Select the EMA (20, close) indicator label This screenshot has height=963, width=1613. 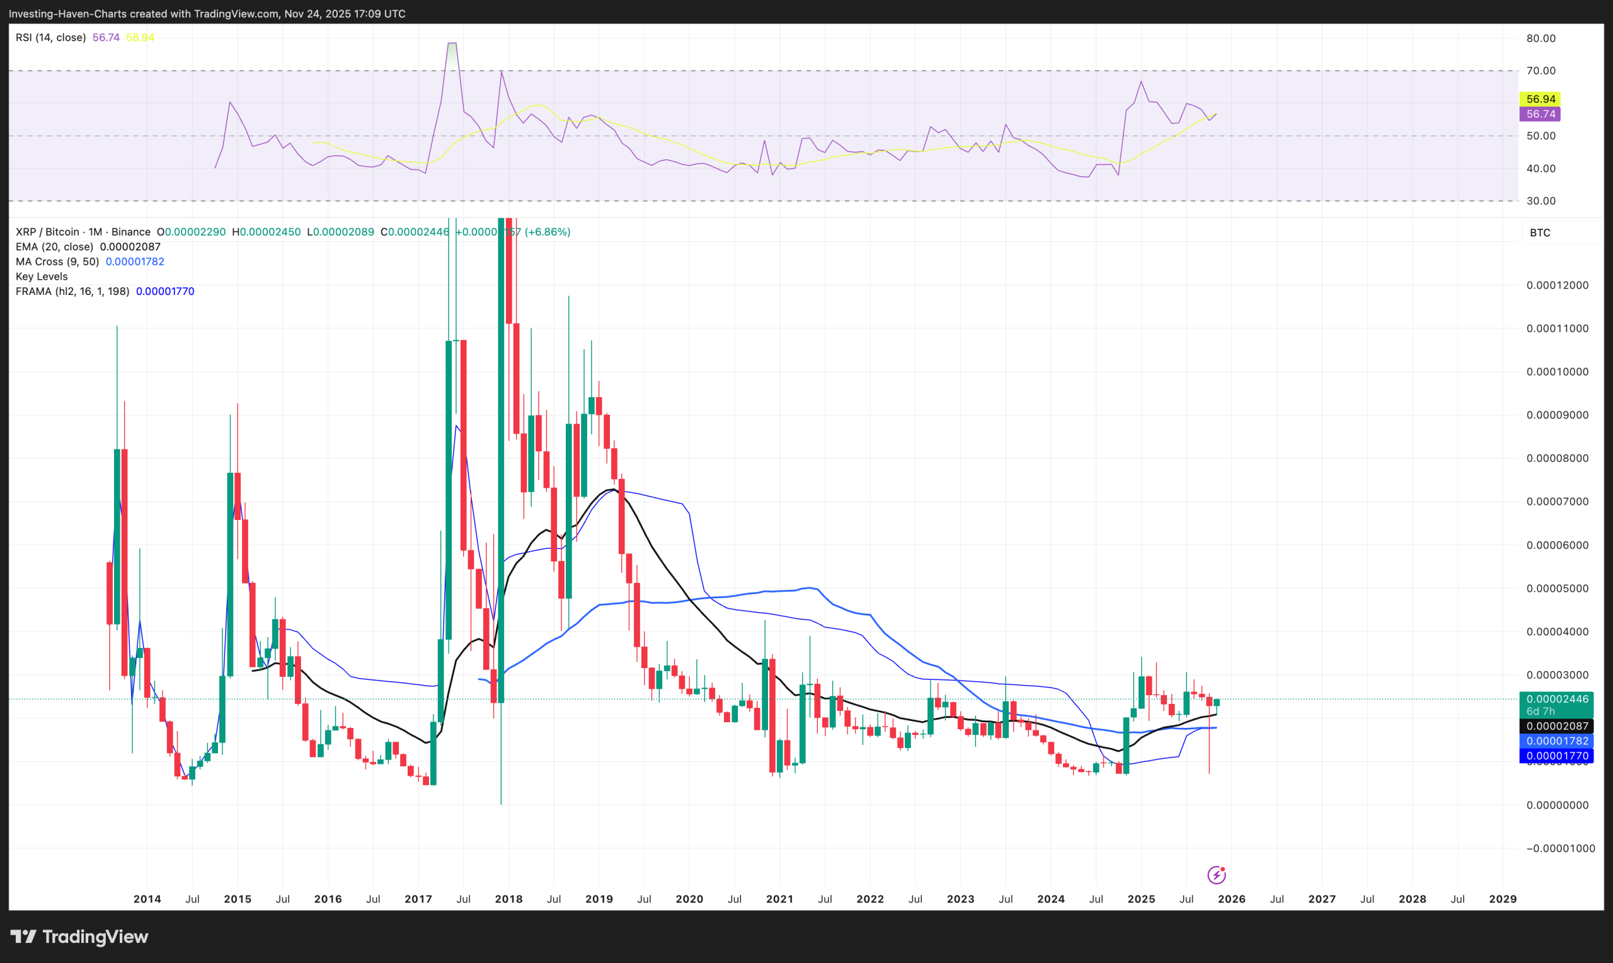55,246
